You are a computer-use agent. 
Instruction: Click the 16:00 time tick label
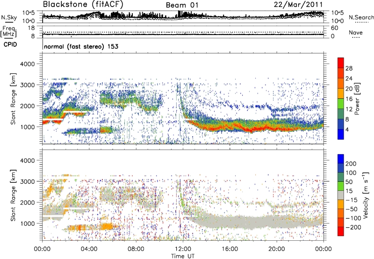tap(230, 249)
